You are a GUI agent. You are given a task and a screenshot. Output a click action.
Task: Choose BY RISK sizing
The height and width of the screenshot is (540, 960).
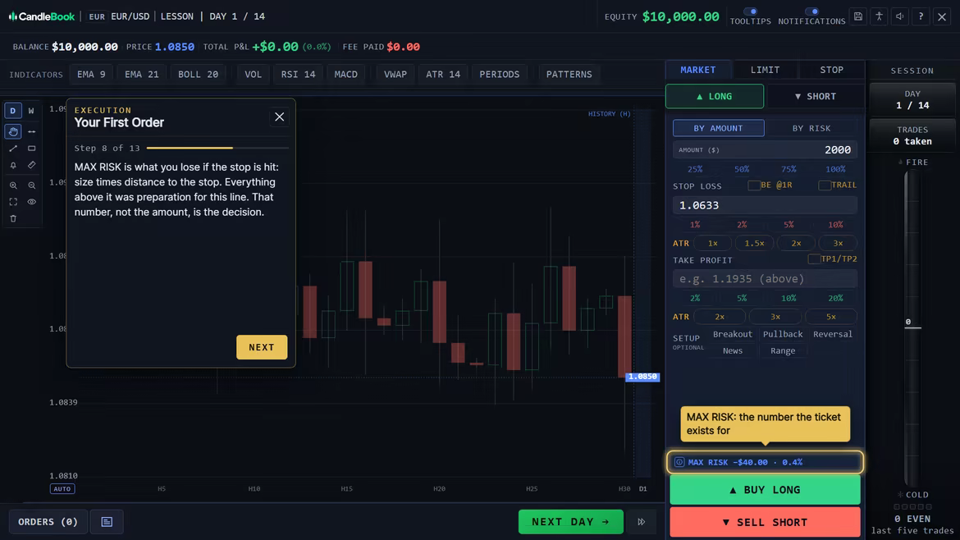tap(811, 128)
